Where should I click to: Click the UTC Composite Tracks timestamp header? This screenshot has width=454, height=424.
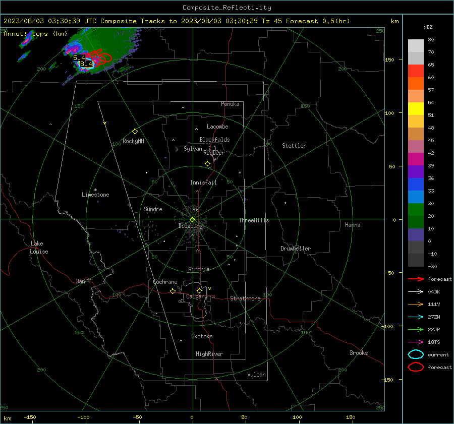tap(177, 21)
